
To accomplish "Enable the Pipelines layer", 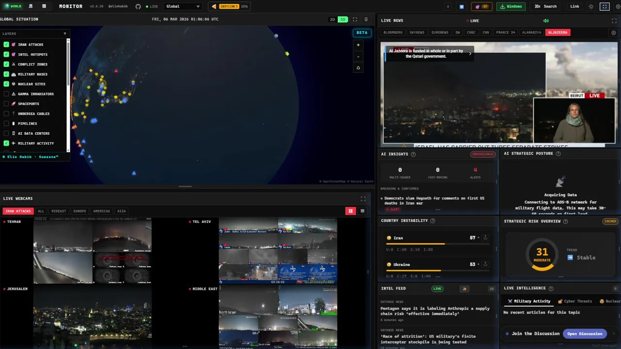I will click(x=6, y=124).
